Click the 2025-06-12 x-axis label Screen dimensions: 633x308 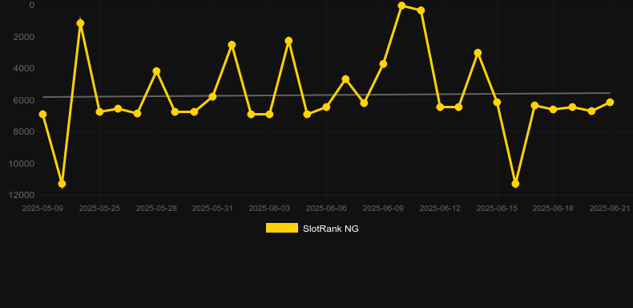[x=440, y=209]
